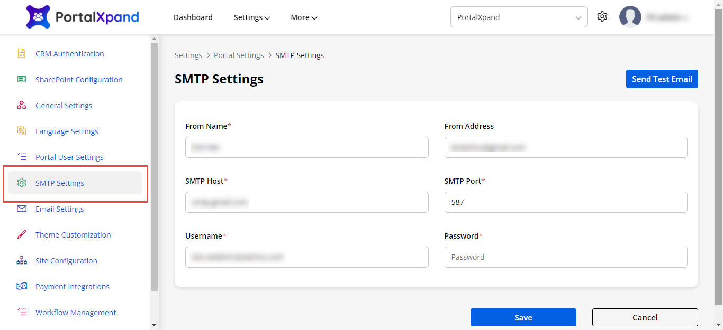Click the Email Settings envelope icon
Image resolution: width=723 pixels, height=330 pixels.
(22, 209)
